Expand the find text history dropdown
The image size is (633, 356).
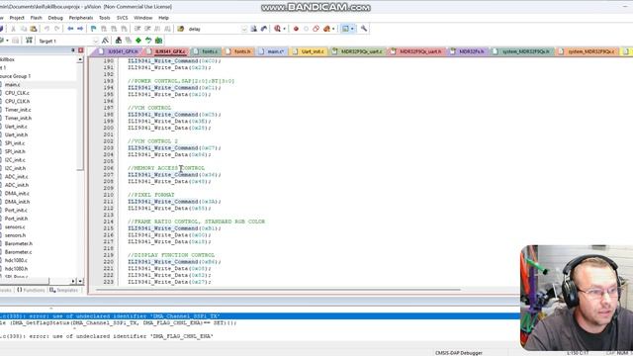click(244, 29)
